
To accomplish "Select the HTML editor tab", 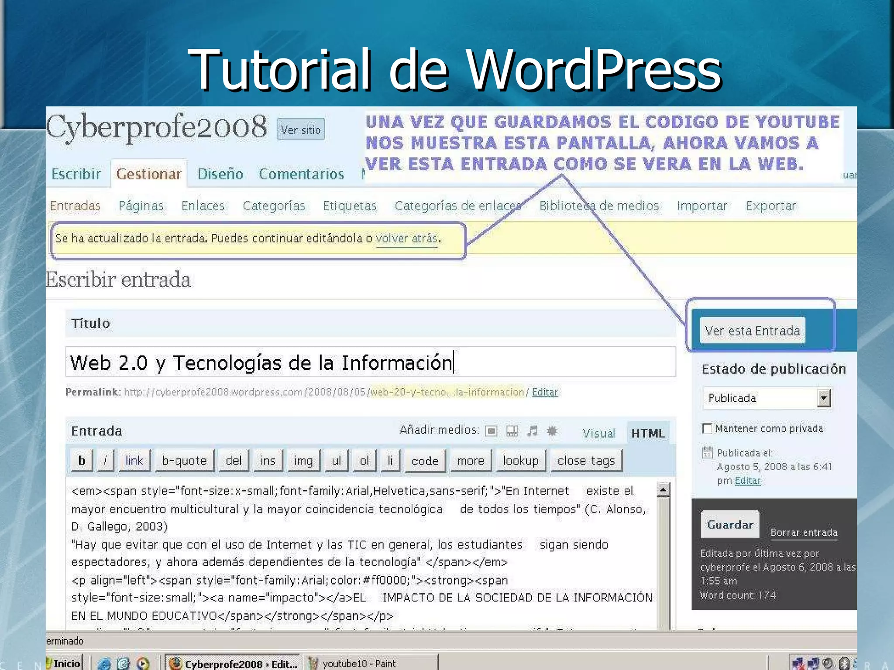I will pos(648,433).
